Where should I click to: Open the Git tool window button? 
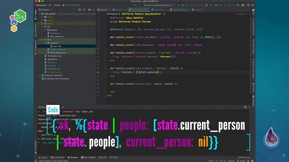103,157
